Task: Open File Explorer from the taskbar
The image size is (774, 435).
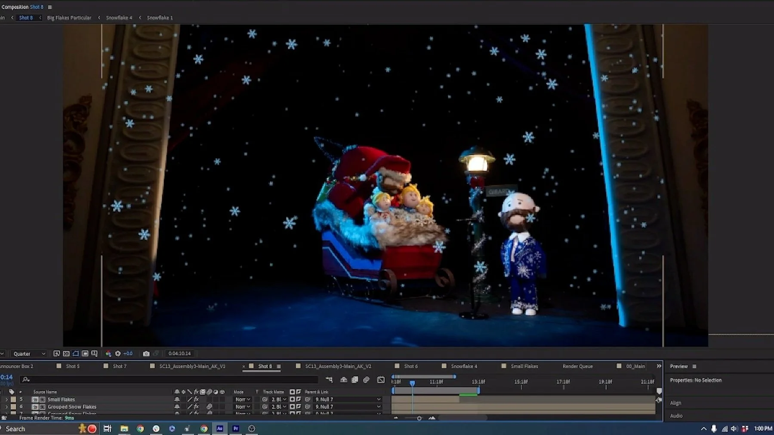Action: (x=124, y=429)
